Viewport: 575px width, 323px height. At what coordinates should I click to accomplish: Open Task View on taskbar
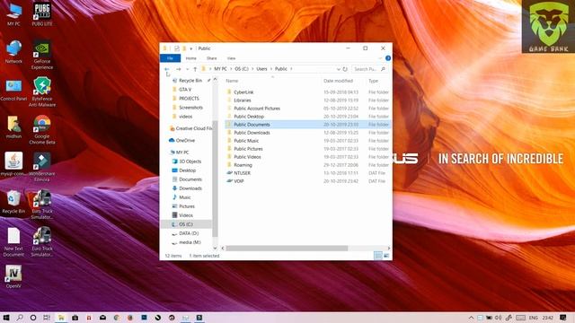(47, 318)
